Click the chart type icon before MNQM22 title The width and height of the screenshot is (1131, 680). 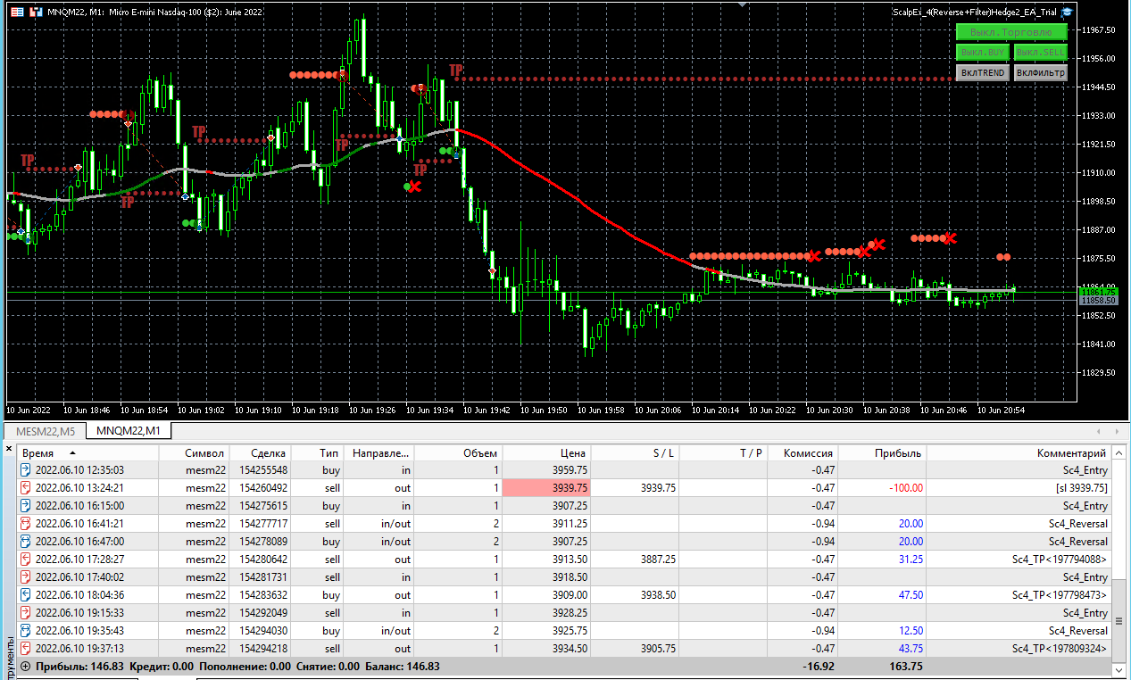[36, 12]
